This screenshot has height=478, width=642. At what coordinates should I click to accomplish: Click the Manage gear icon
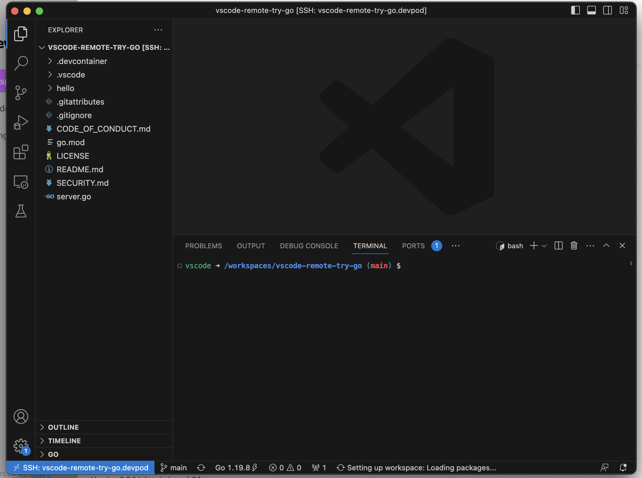(21, 446)
